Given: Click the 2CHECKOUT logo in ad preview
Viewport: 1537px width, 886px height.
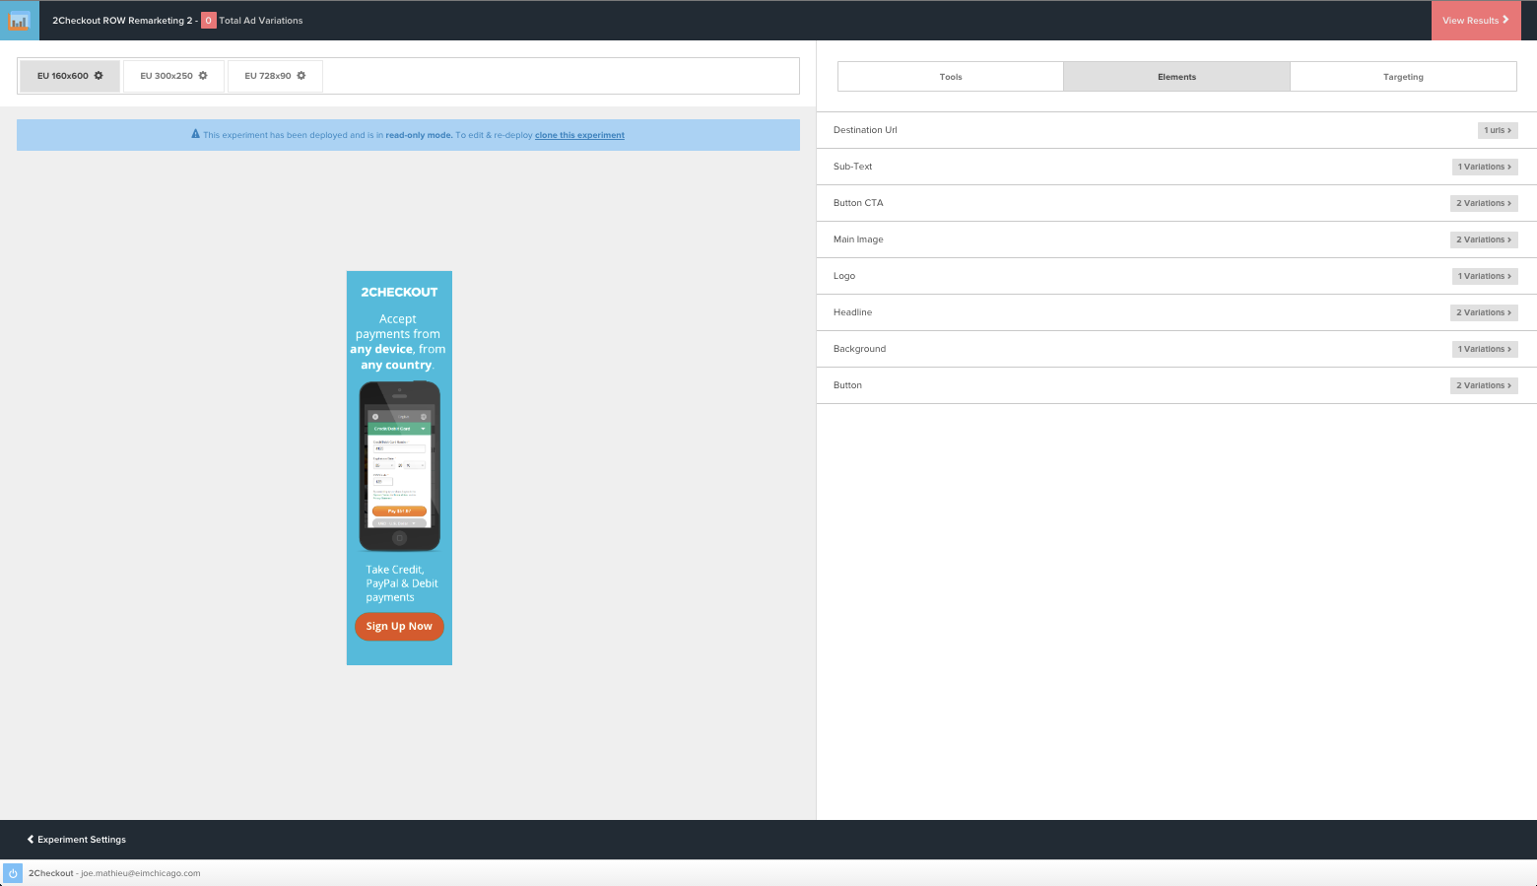Looking at the screenshot, I should 399,292.
